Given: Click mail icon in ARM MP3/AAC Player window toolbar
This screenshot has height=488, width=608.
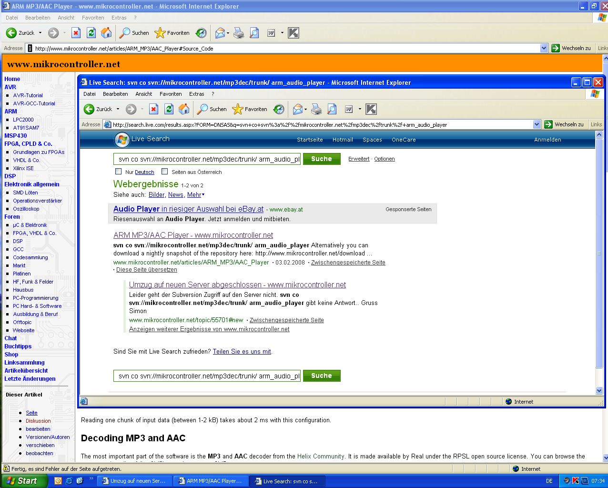Looking at the screenshot, I should click(x=220, y=33).
